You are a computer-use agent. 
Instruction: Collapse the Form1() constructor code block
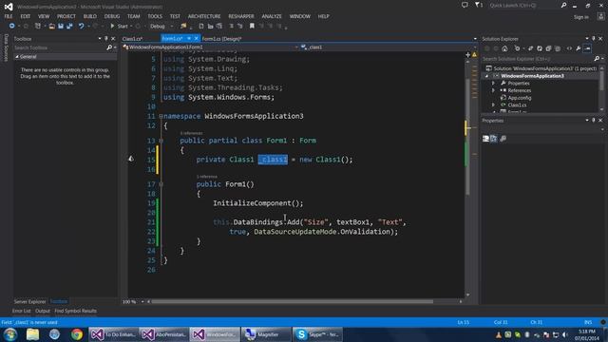click(161, 184)
